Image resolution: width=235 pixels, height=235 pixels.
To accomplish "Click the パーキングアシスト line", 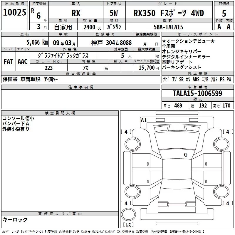I will [182, 68].
